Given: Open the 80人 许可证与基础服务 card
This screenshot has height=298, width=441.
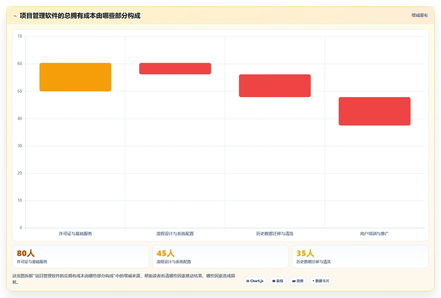Looking at the screenshot, I should click(x=81, y=256).
